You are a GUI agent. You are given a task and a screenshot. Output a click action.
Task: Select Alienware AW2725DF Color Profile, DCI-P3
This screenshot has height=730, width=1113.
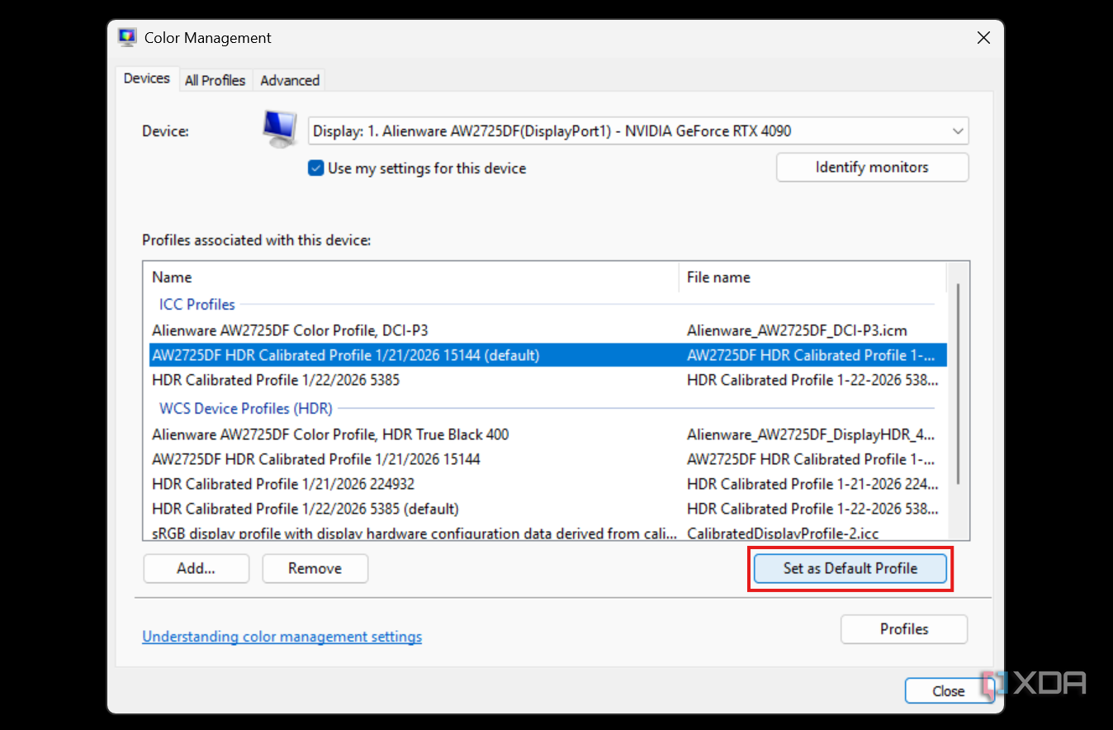tap(547, 330)
